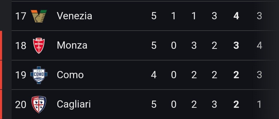The width and height of the screenshot is (279, 119).
Task: Click Cagliari's last column value 1
Action: (x=259, y=105)
